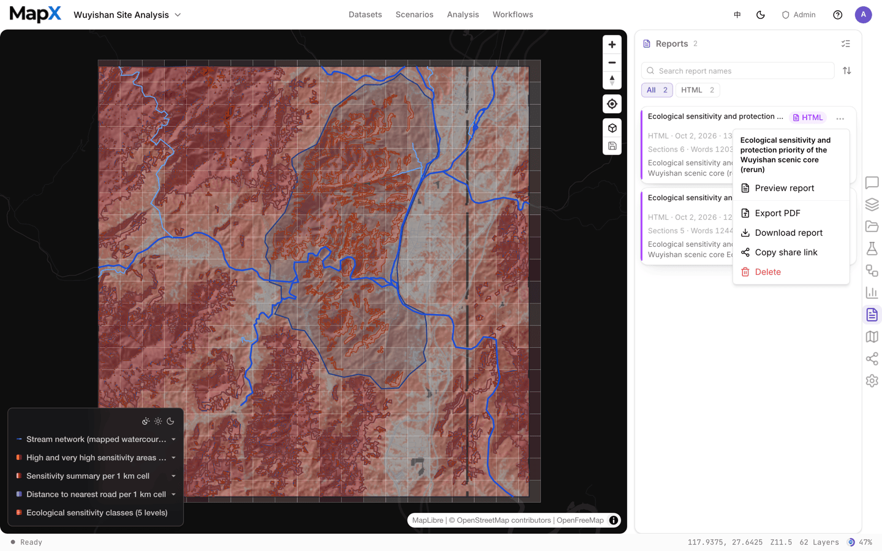The image size is (882, 551).
Task: Open the Scenarios menu
Action: (415, 15)
